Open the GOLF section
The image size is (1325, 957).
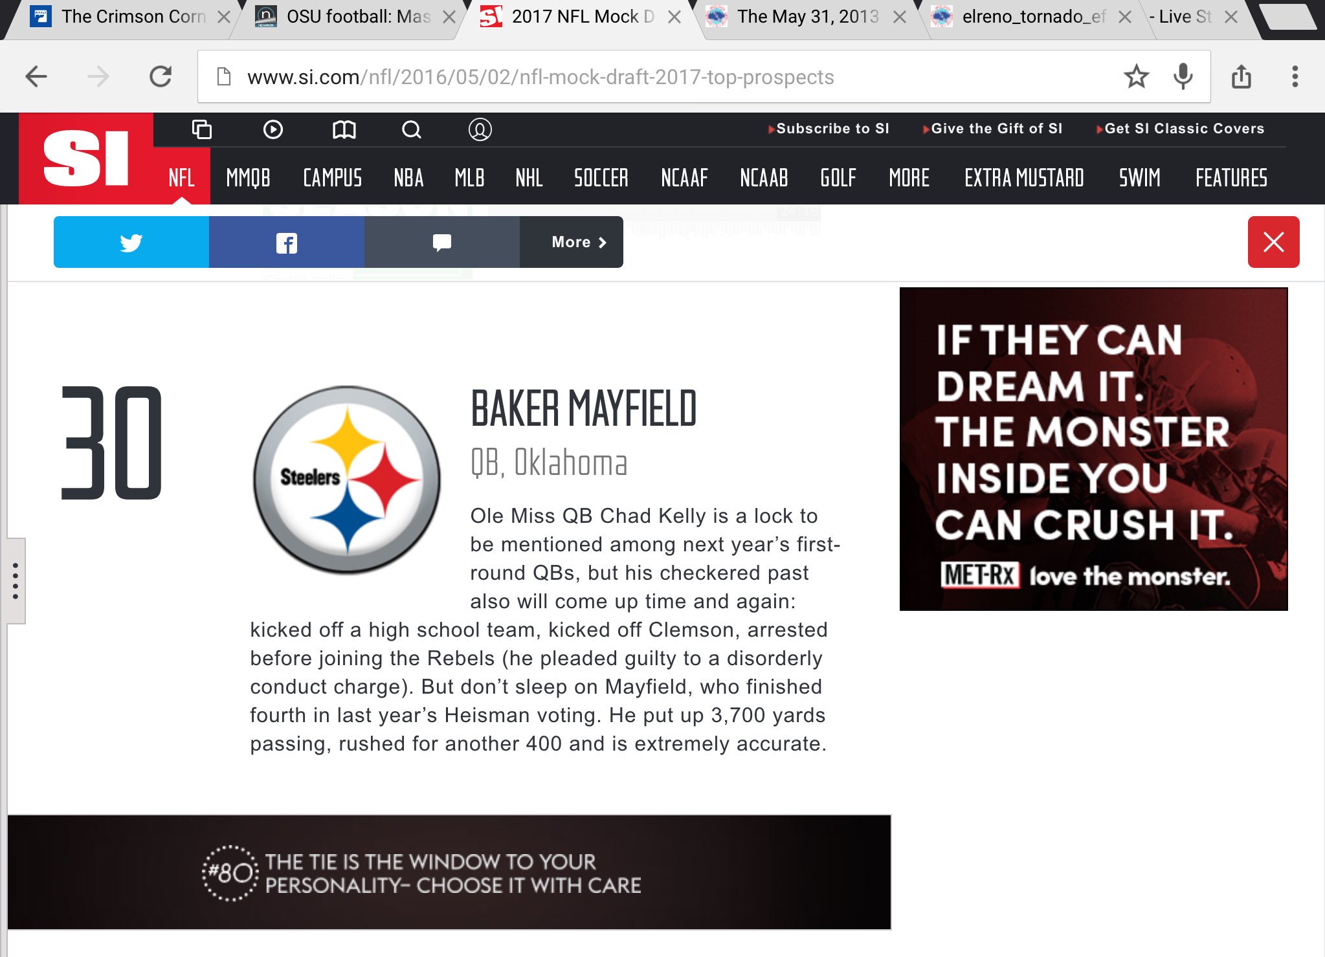pos(838,177)
